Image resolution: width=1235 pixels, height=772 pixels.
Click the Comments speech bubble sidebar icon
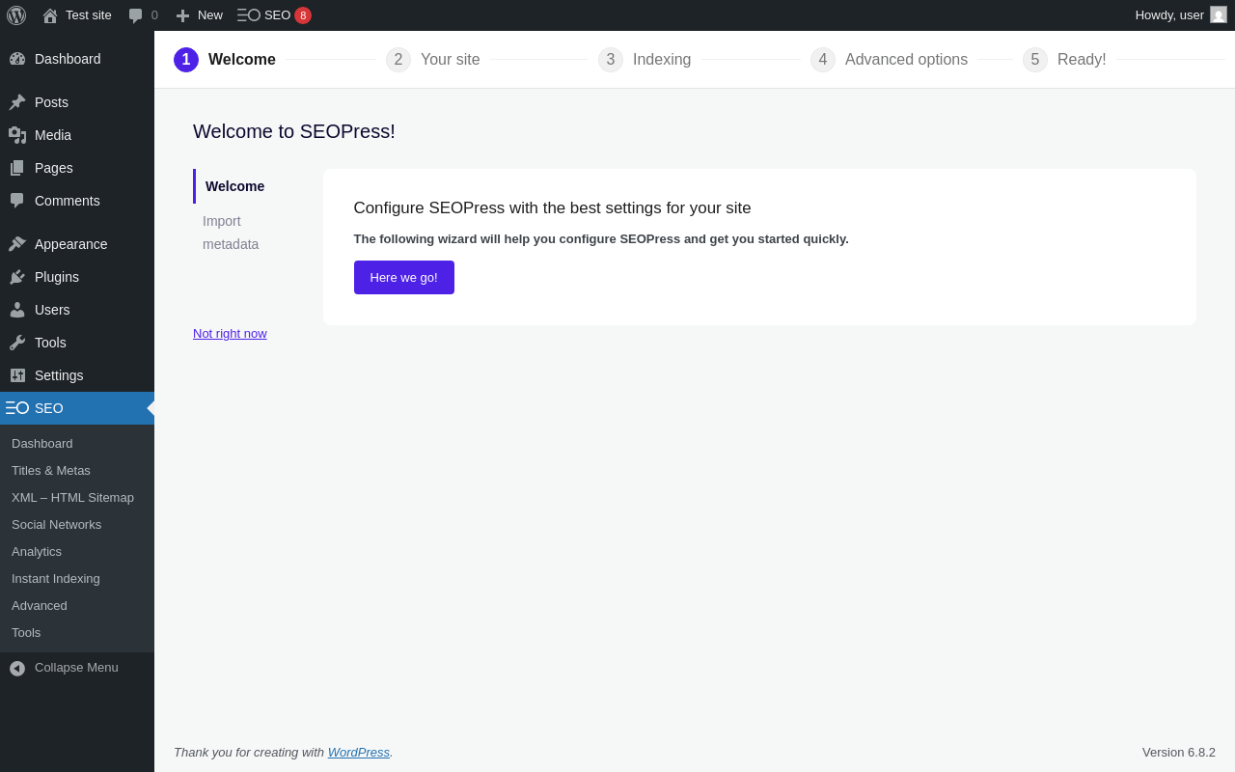(17, 201)
